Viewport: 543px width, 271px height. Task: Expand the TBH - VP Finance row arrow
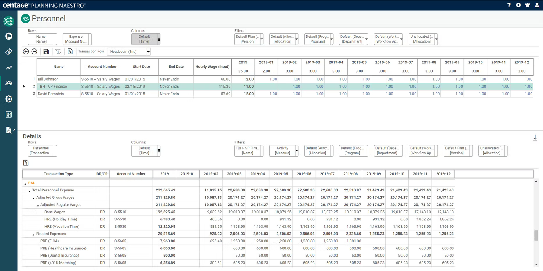click(x=24, y=86)
